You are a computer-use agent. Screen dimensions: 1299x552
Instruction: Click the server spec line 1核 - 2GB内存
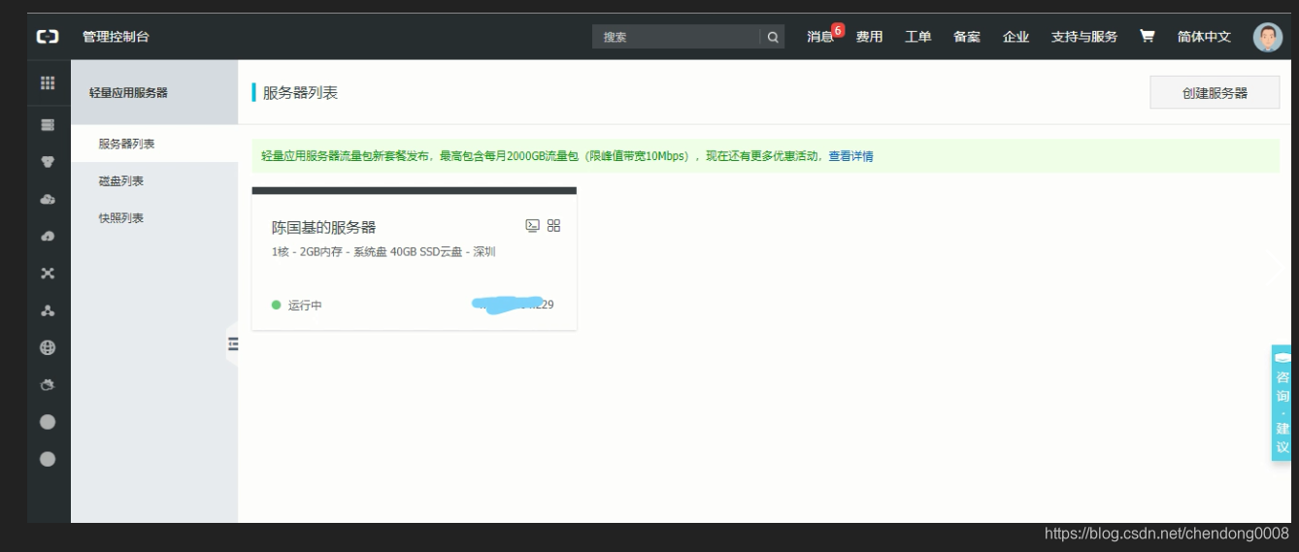click(384, 252)
